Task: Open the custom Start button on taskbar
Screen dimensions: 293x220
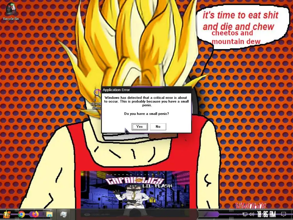Action: (7, 214)
